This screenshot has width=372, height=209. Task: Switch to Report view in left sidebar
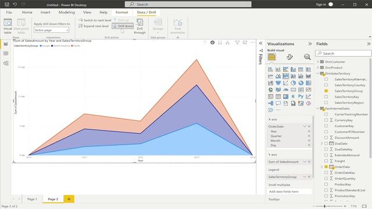(x=6, y=44)
